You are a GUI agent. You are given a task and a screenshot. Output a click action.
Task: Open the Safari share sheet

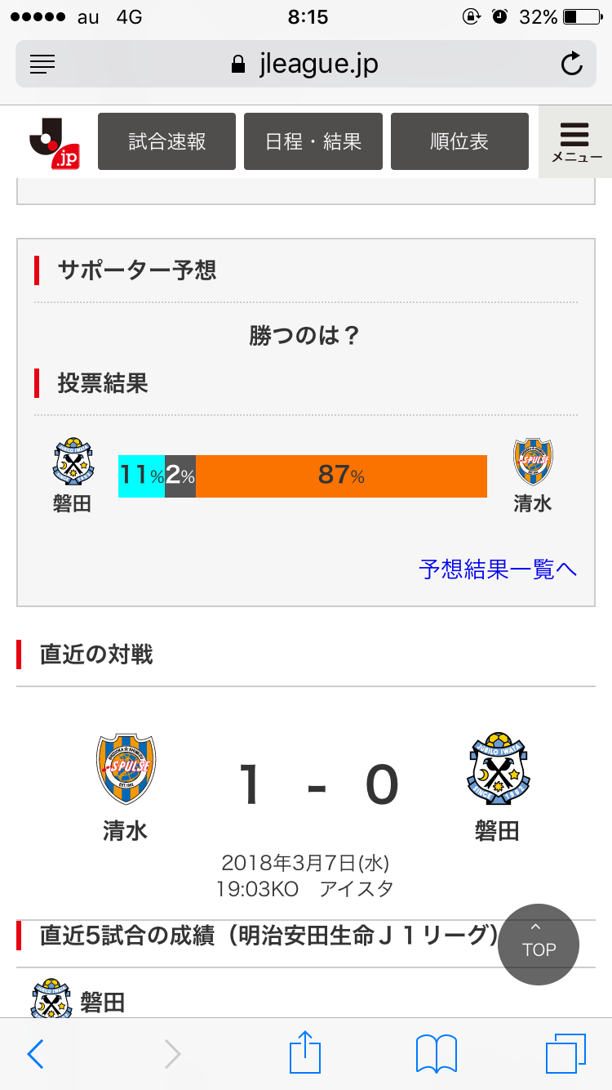(x=306, y=1054)
